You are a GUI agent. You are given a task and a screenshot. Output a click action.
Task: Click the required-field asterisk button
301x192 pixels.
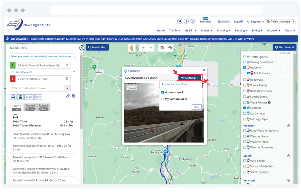click(x=67, y=88)
